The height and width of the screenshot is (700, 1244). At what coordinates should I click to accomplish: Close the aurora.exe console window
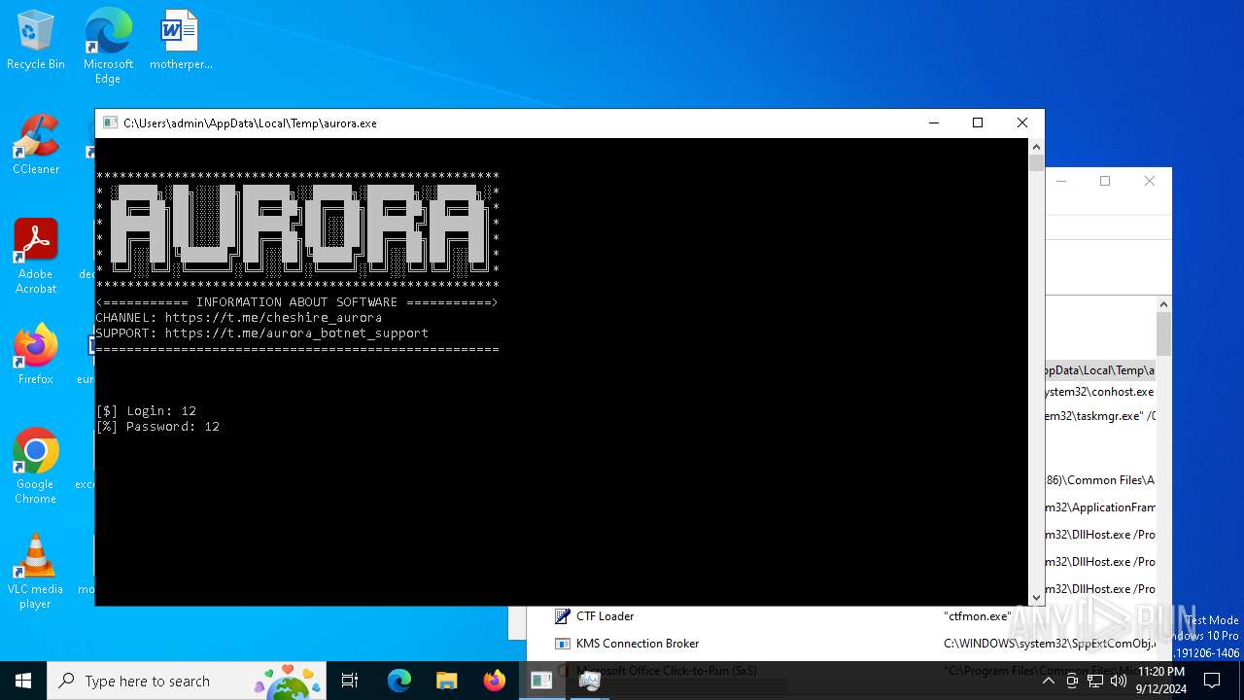(1022, 123)
